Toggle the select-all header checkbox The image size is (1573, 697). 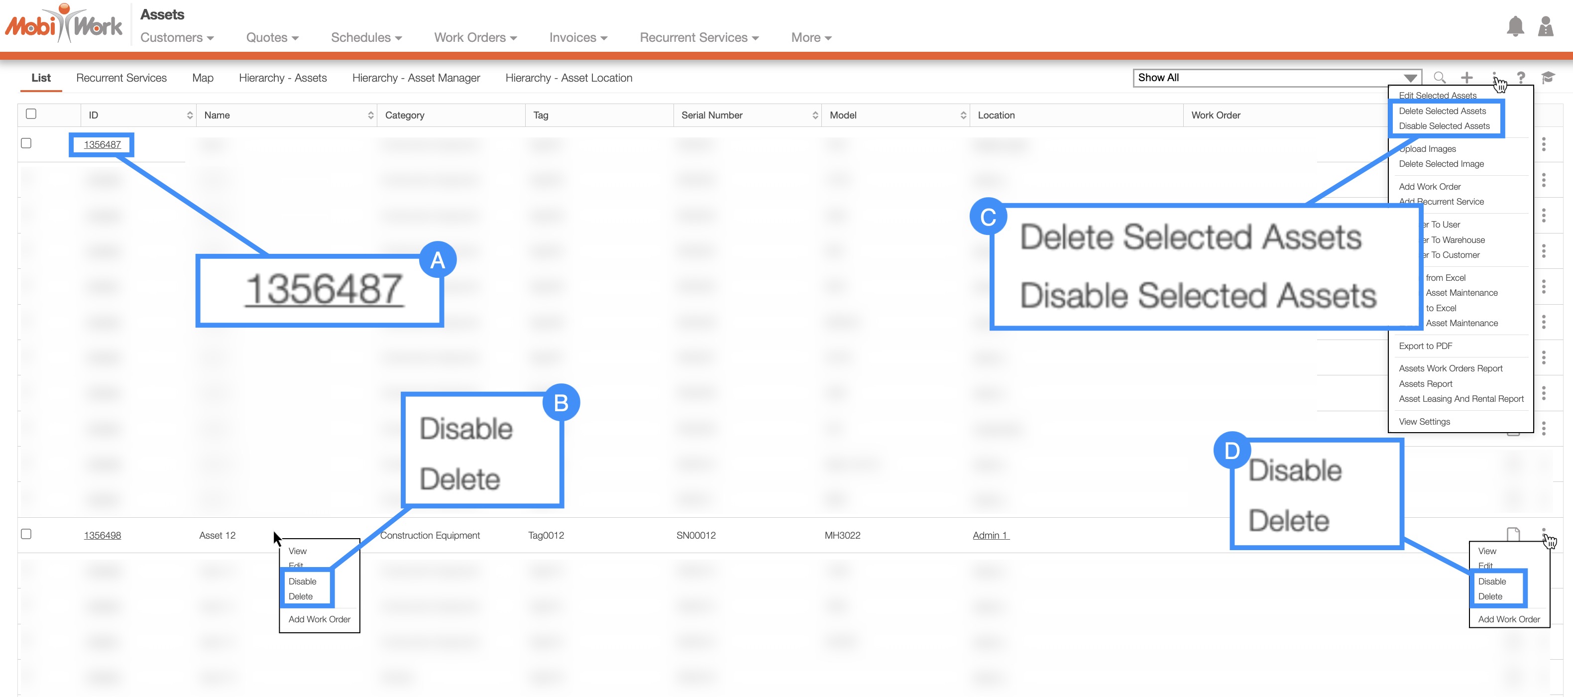[31, 114]
